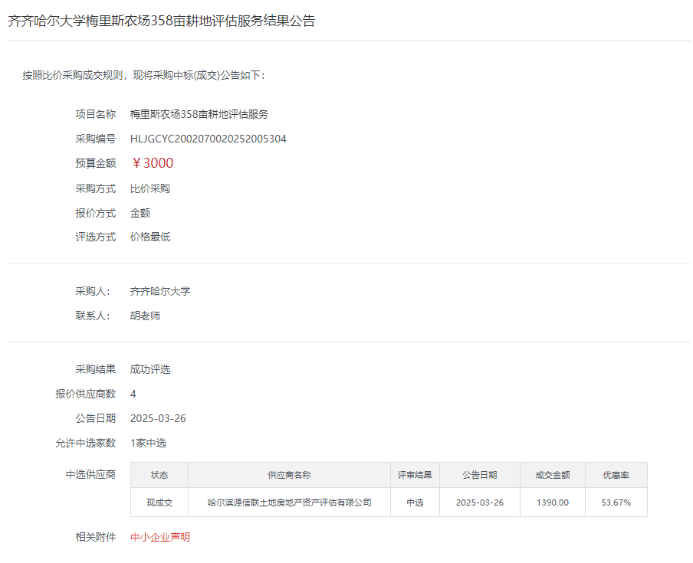Image resolution: width=693 pixels, height=563 pixels.
Task: Click the 优惠率 table column header
Action: pos(616,475)
